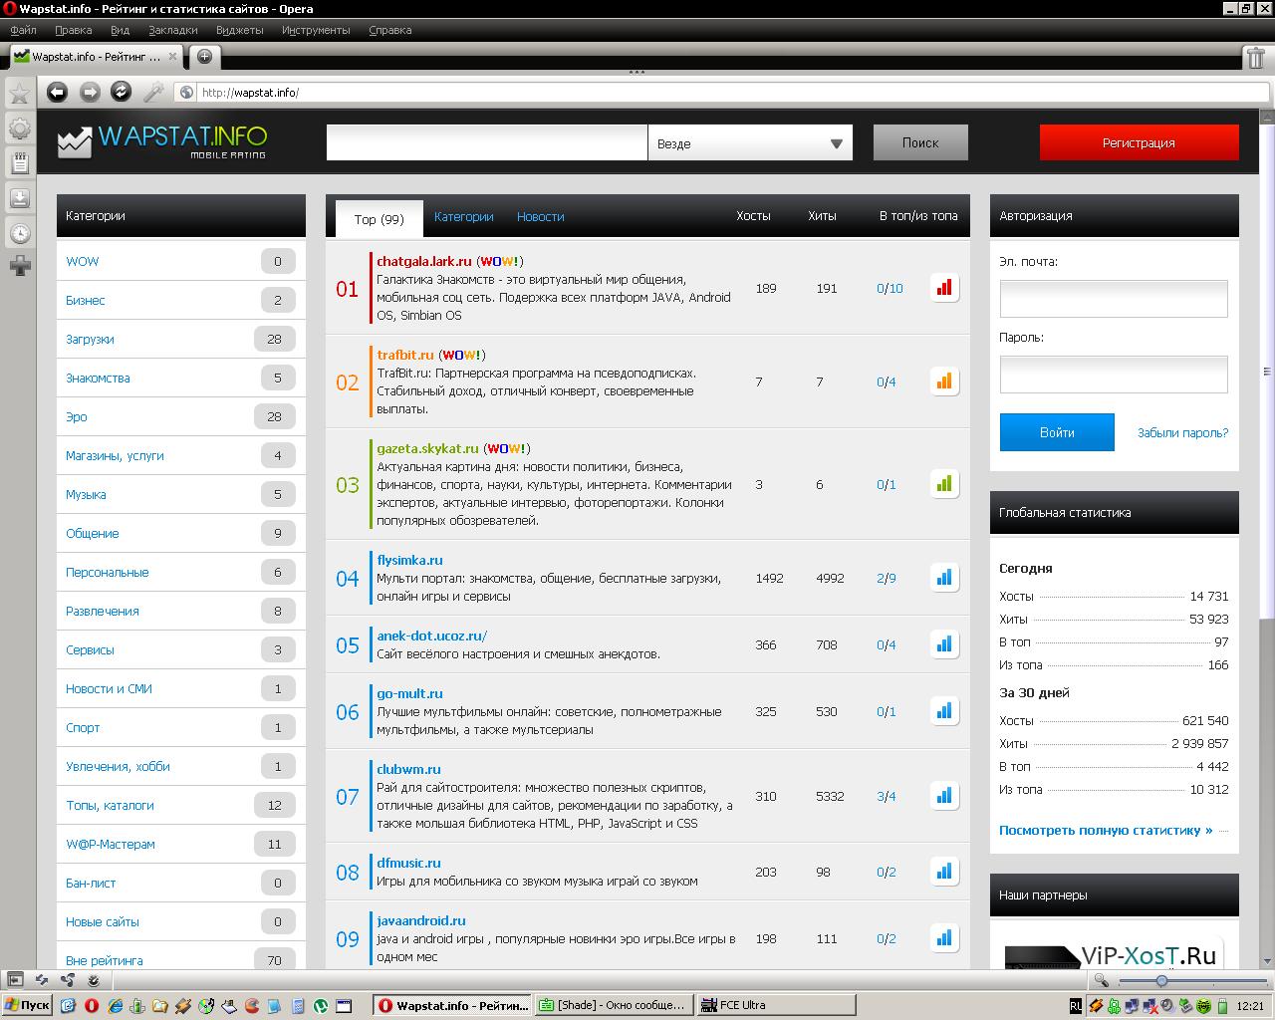This screenshot has width=1275, height=1020.
Task: Open the 'Закладки' menu
Action: [x=172, y=30]
